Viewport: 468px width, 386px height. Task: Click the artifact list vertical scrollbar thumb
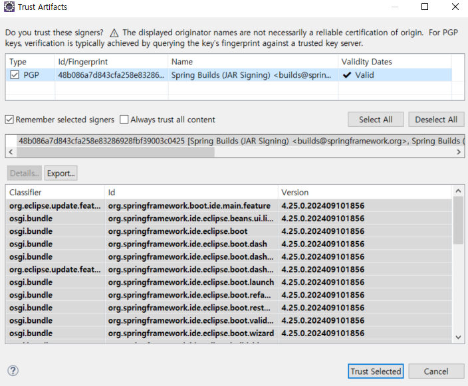click(x=459, y=220)
